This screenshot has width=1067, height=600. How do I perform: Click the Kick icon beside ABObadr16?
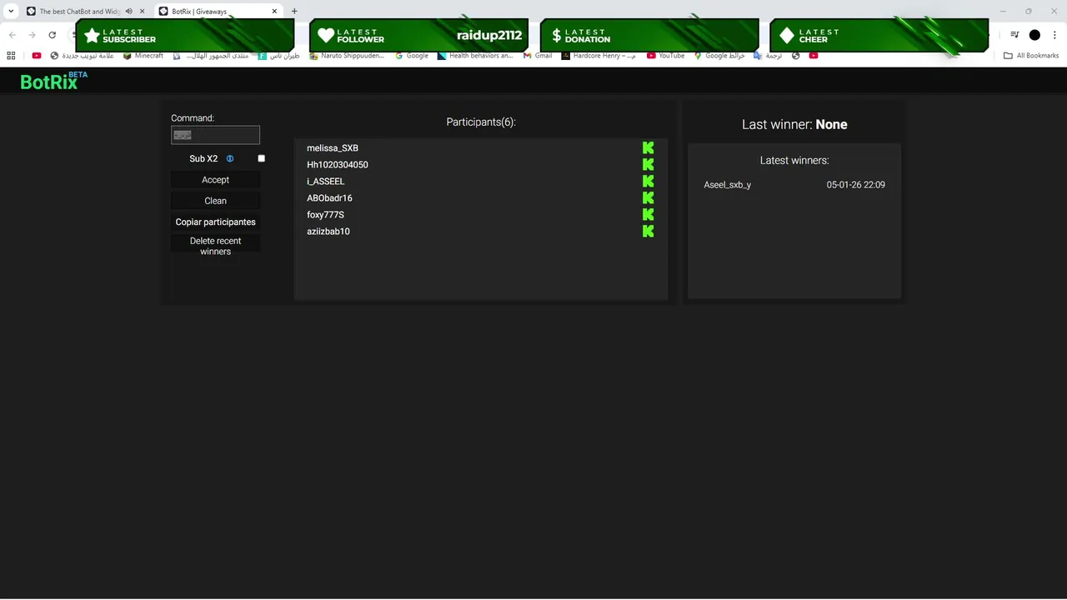coord(648,197)
